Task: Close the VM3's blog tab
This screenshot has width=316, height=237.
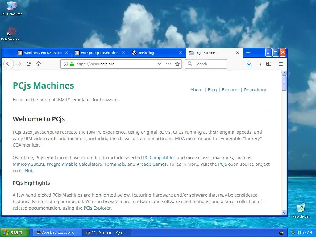Action: [180, 53]
